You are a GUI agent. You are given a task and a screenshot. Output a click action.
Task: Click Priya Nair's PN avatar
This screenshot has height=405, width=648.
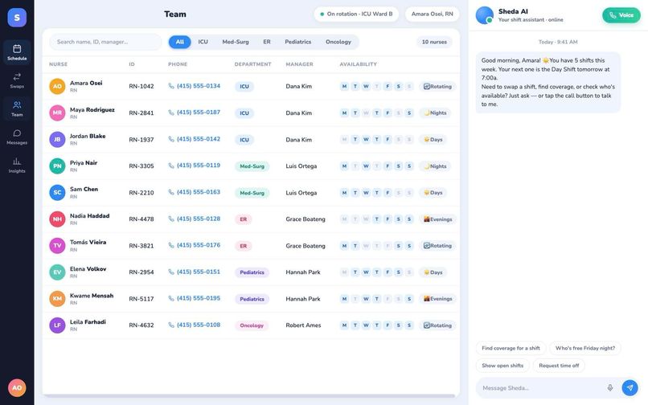click(x=57, y=166)
